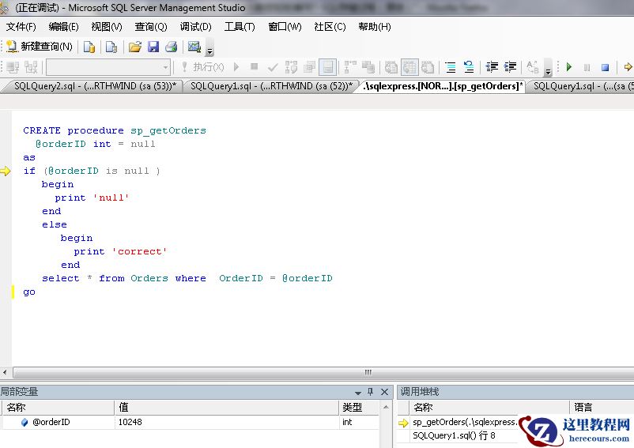Click the Show Next Statement yellow arrow icon
The image size is (634, 448).
coord(628,67)
